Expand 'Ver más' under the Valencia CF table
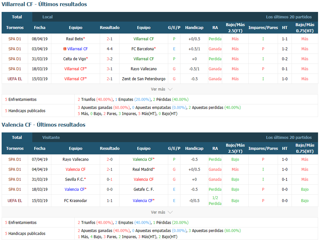320x242 pixels. pyautogui.click(x=162, y=212)
